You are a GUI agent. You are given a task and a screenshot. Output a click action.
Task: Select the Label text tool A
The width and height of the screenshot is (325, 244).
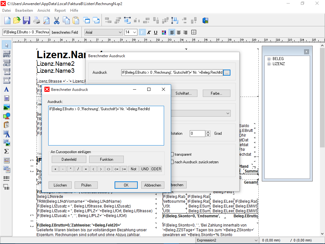6,89
